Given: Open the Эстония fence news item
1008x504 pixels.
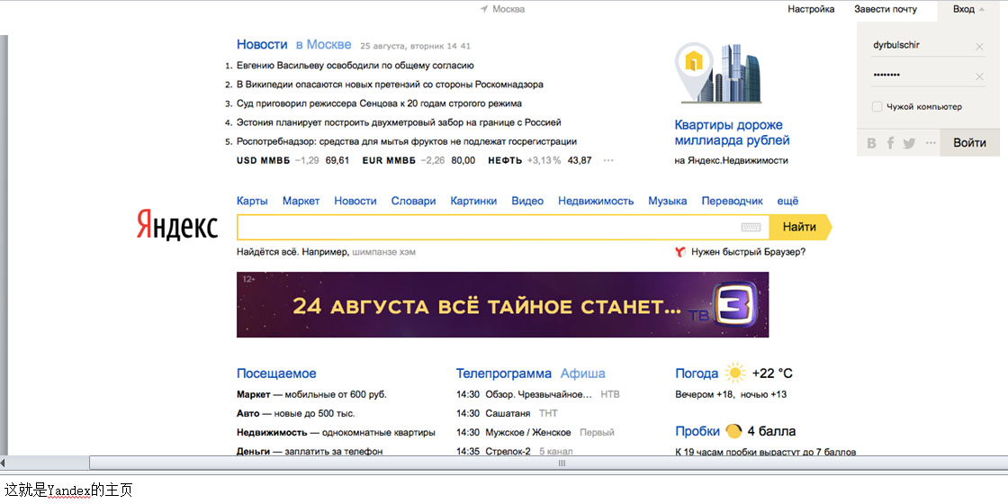Looking at the screenshot, I should 400,122.
